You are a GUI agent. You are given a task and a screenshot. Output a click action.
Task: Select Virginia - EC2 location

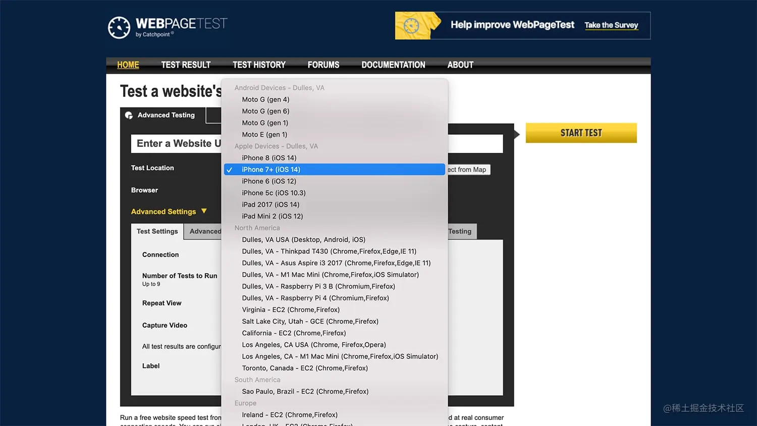pos(334,309)
